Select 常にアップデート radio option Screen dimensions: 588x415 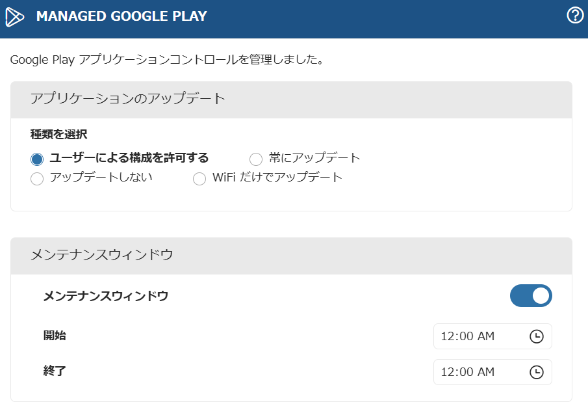coord(256,159)
